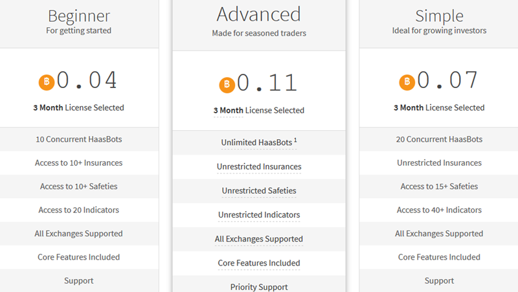Click the 0.04 price in the Beginner plan
The image size is (518, 292).
tap(87, 81)
